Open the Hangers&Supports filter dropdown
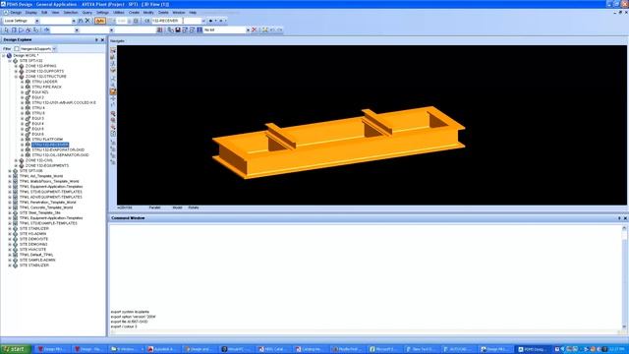 54,48
